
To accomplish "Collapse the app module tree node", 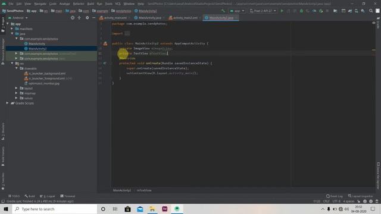I will (x=8, y=24).
